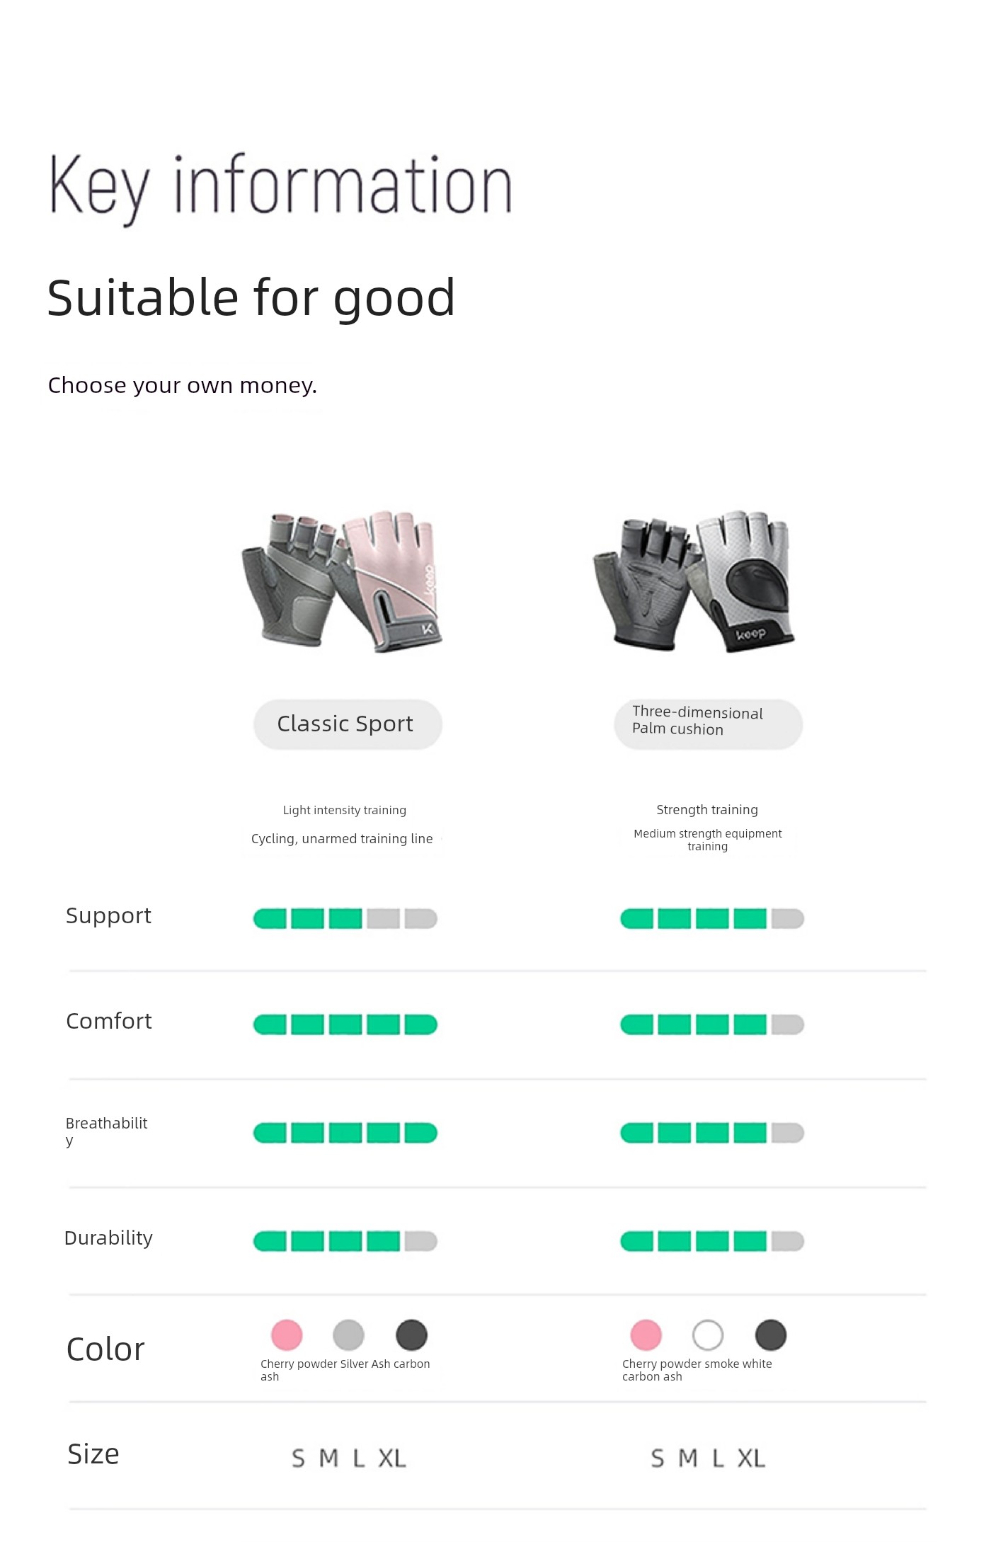Choose Silver Ash swatch for Classic Sport
996x1542 pixels.
[x=348, y=1335]
